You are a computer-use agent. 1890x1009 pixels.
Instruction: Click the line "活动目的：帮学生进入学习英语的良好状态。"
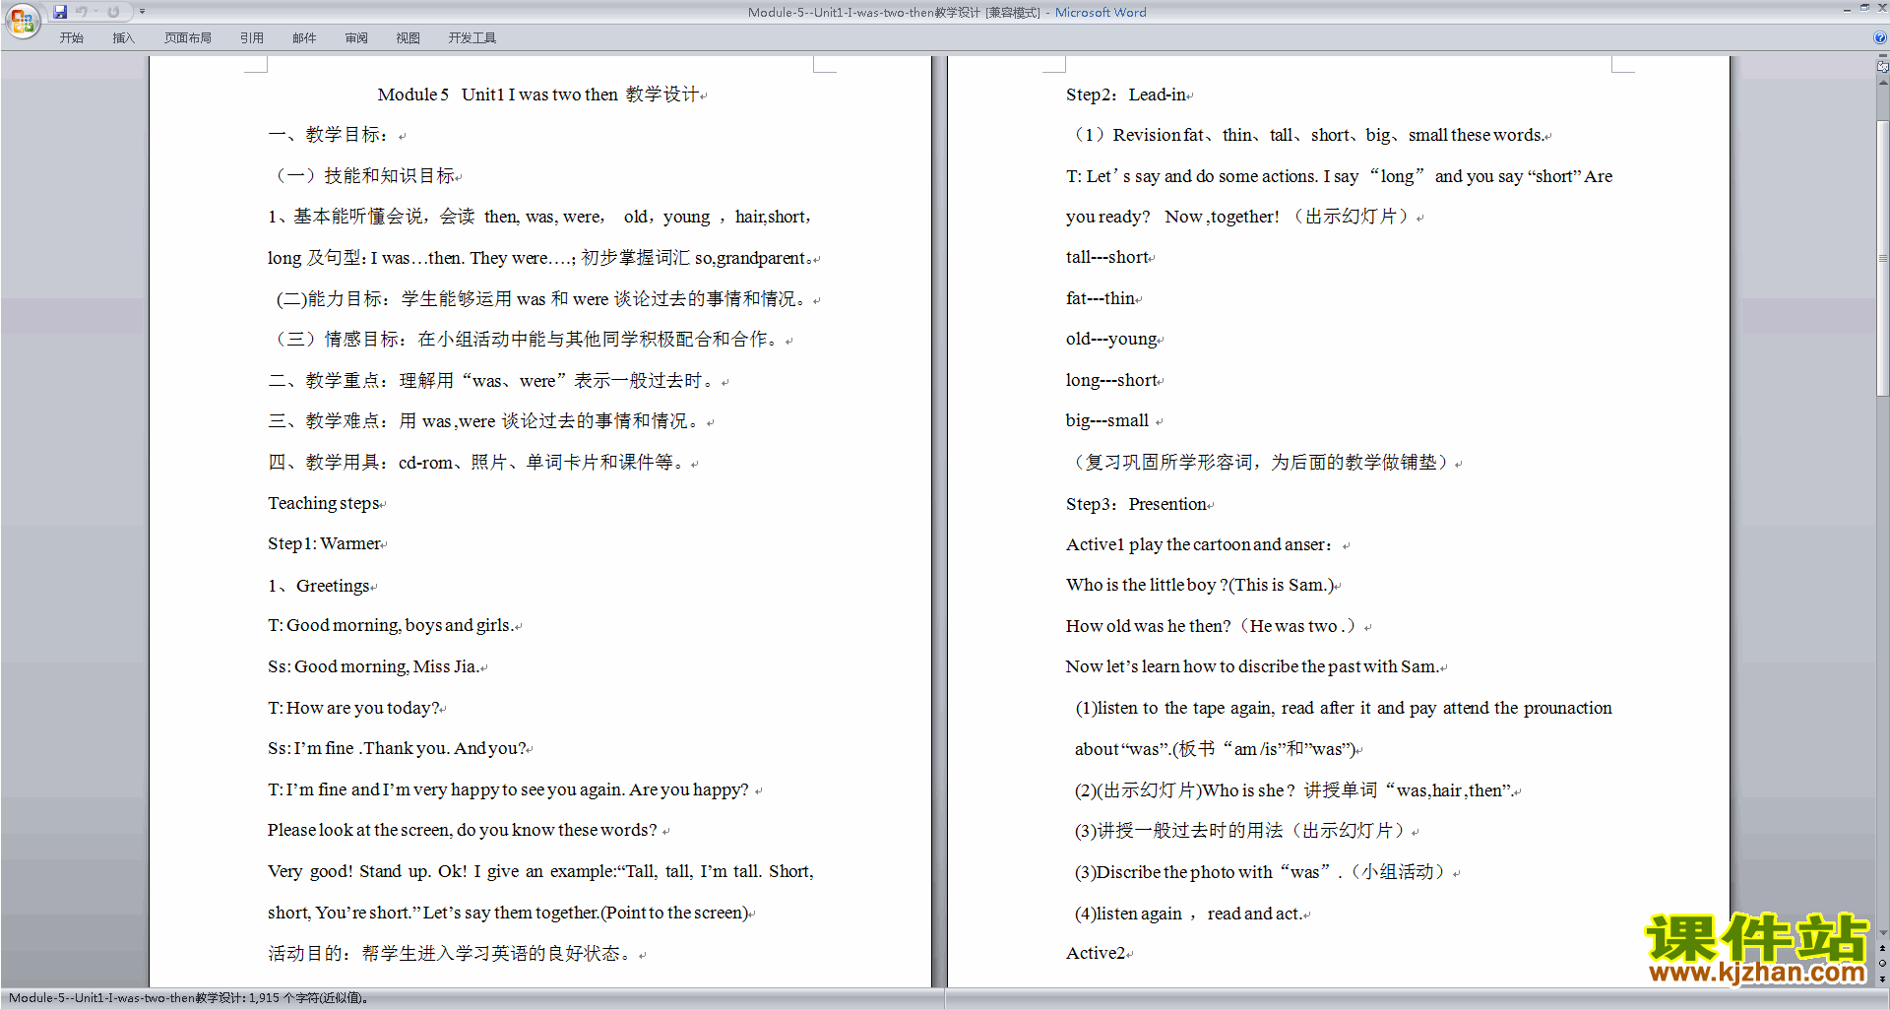coord(451,953)
